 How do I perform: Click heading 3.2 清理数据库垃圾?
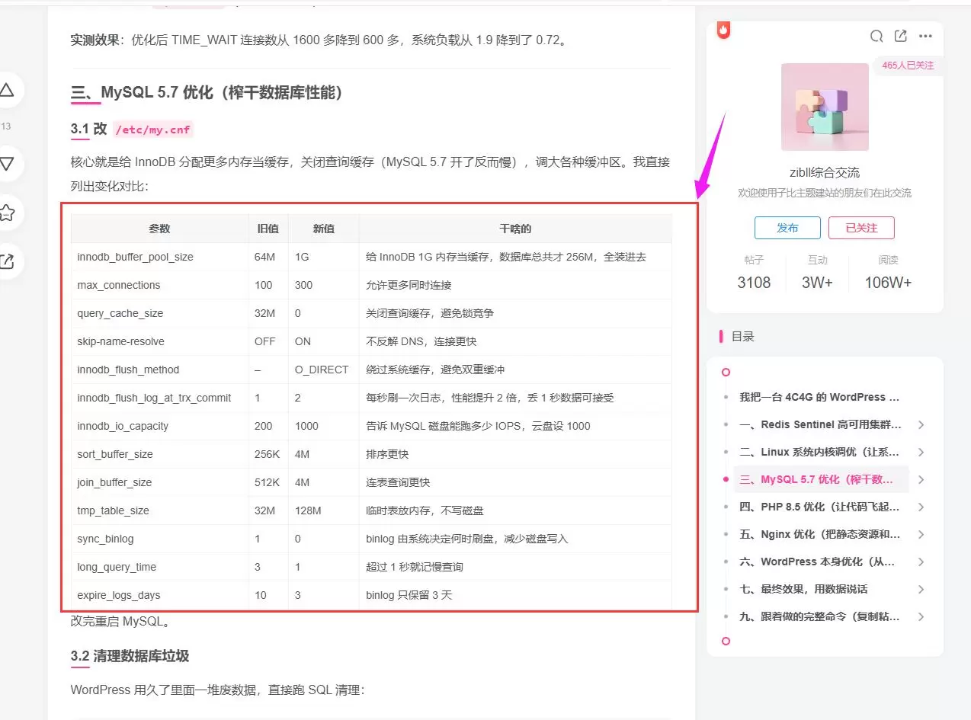(x=130, y=656)
